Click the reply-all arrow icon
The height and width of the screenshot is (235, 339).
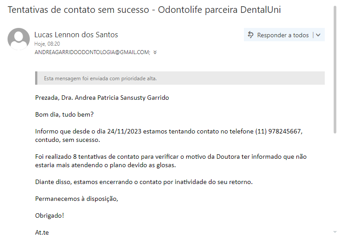click(x=251, y=35)
